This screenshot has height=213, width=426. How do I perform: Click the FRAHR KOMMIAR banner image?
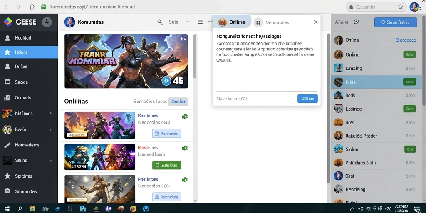point(126,61)
